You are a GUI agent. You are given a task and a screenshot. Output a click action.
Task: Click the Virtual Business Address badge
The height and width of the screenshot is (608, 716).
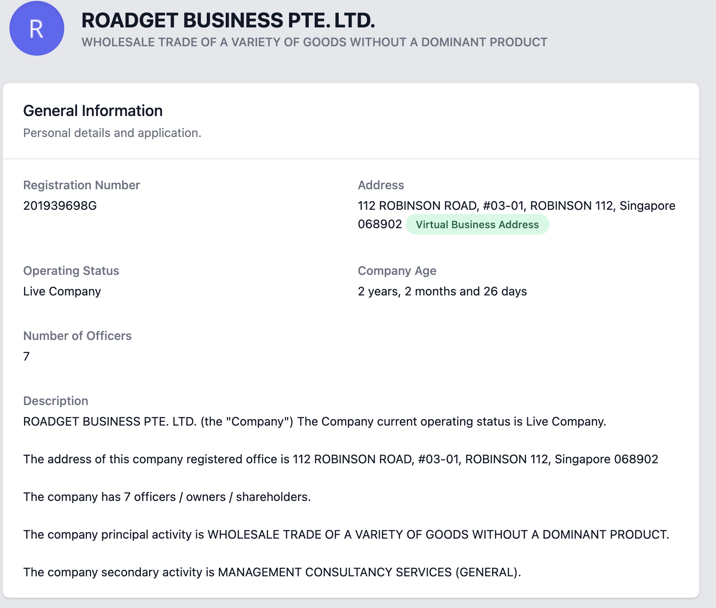[x=477, y=224]
